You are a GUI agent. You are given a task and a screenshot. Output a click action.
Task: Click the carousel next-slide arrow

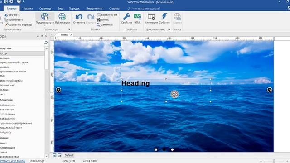[x=270, y=90]
